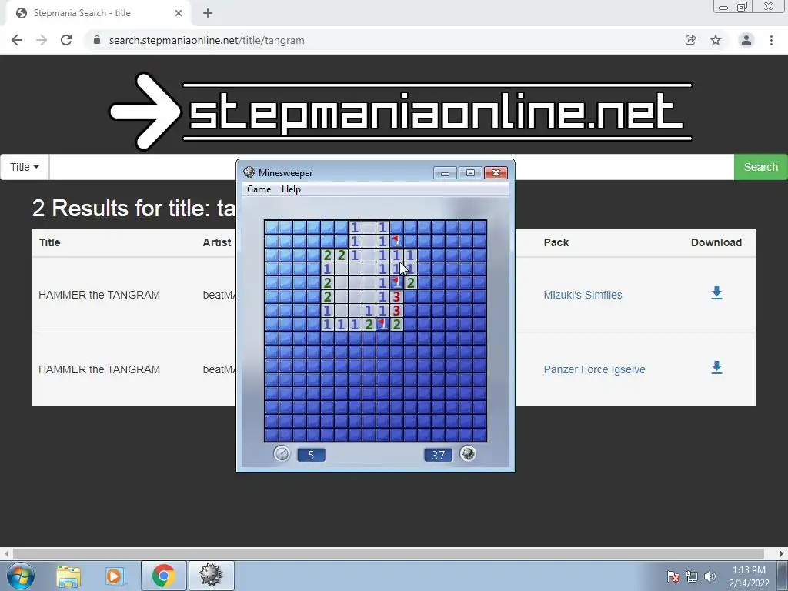Viewport: 788px width, 591px height.
Task: Click the share page icon in the address bar
Action: coord(691,40)
